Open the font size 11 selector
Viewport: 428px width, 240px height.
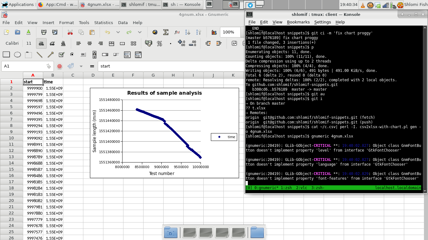29,43
